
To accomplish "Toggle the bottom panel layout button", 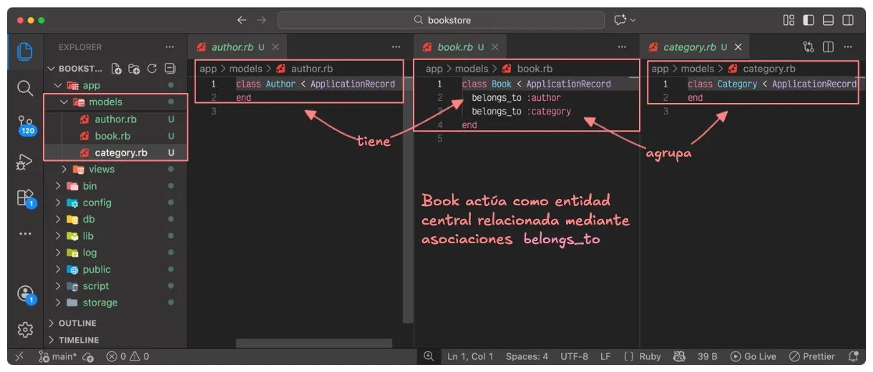I will (x=828, y=20).
